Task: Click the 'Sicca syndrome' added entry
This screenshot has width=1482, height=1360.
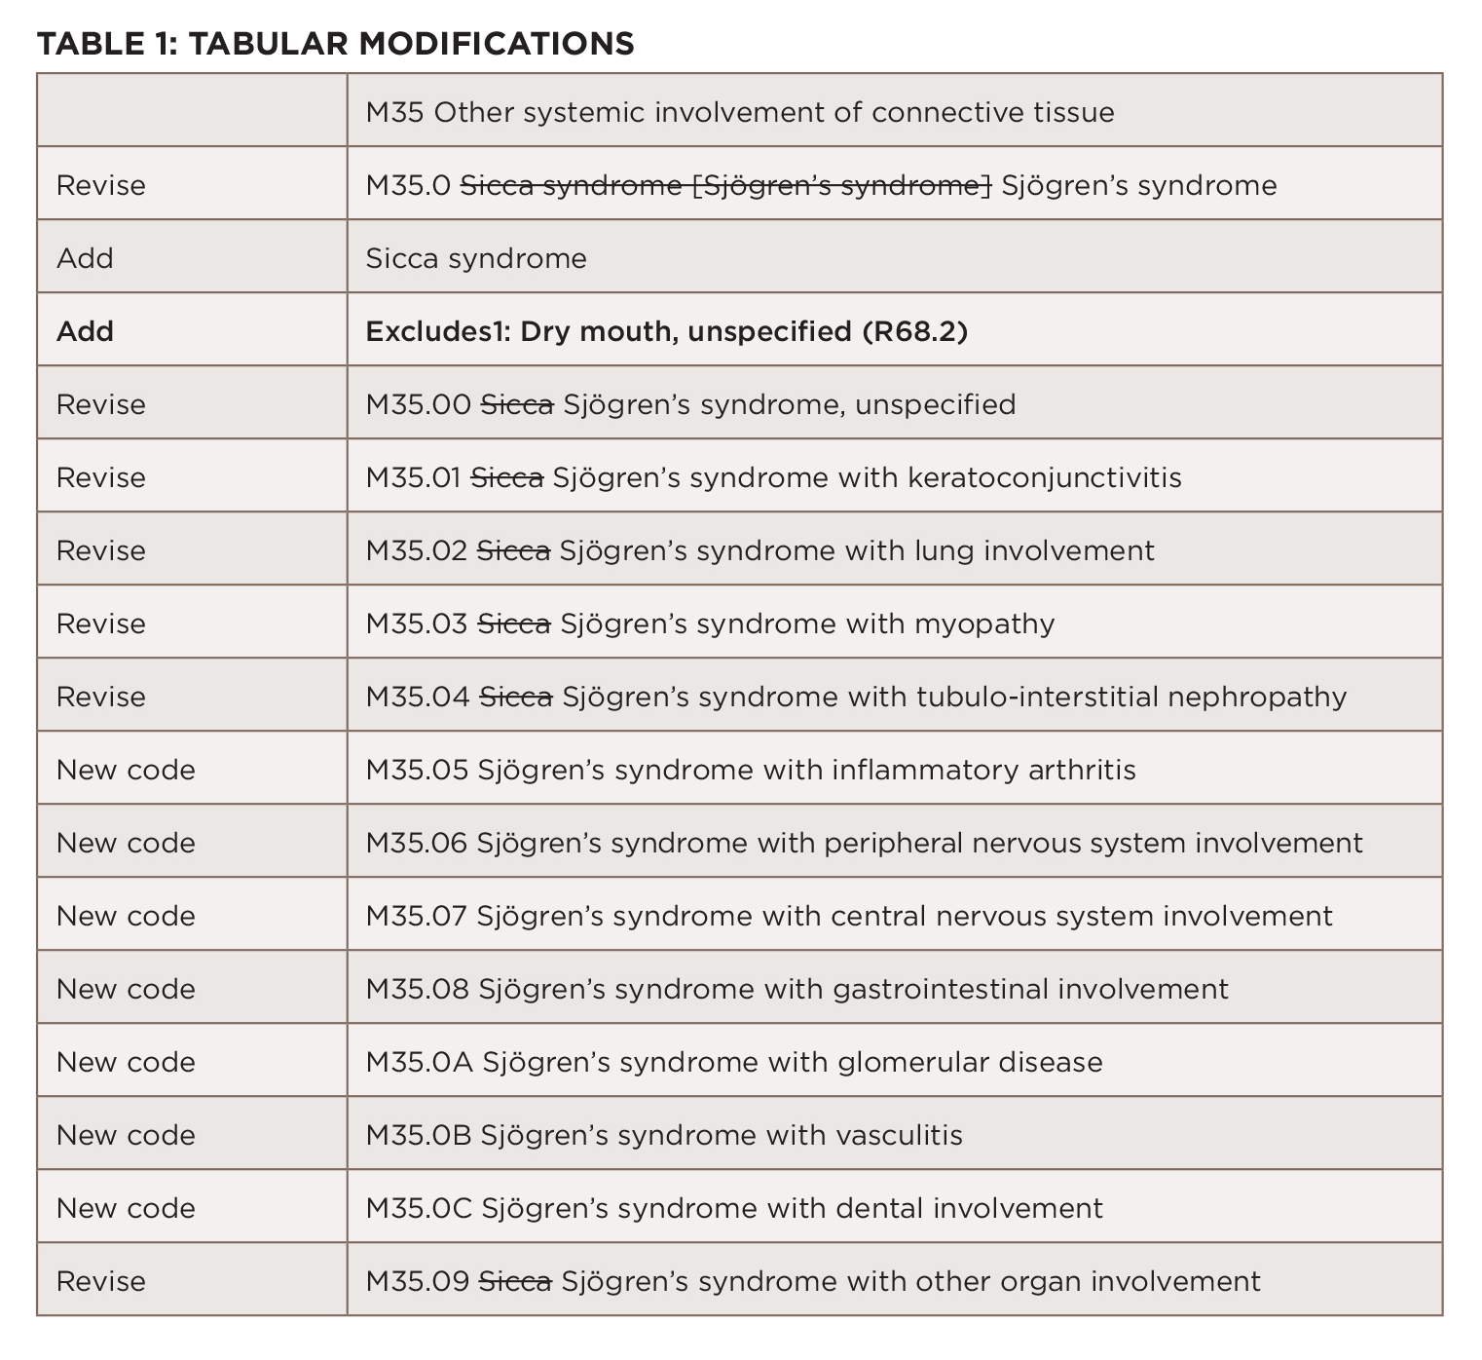Action: [x=476, y=258]
